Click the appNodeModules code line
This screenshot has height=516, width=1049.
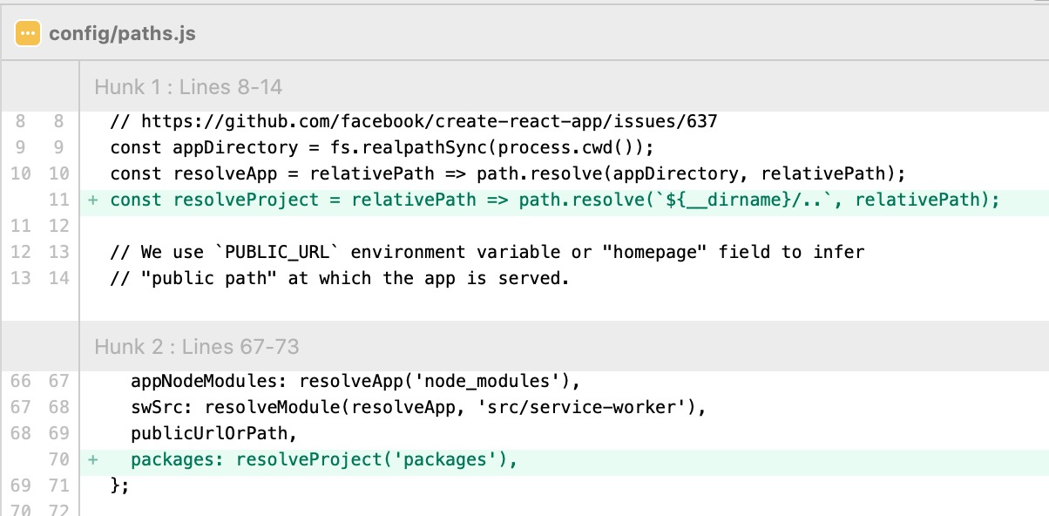coord(355,381)
